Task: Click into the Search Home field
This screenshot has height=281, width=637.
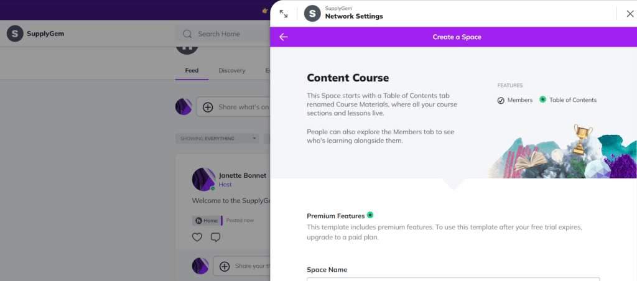Action: 228,34
